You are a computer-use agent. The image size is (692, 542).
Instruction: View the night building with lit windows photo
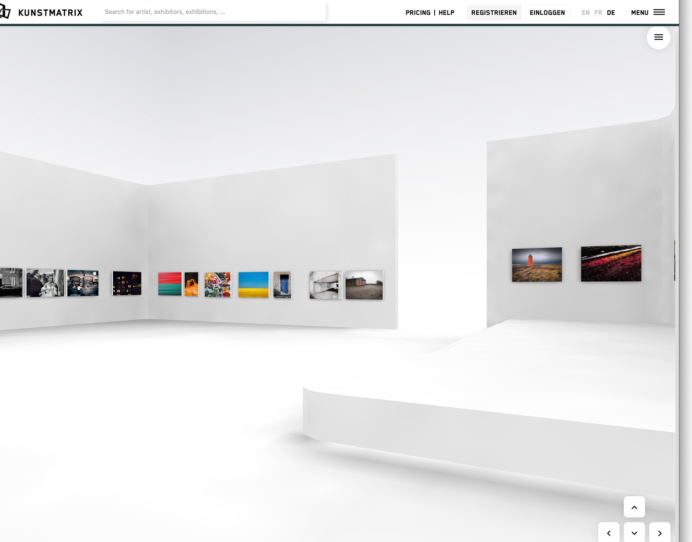click(127, 283)
